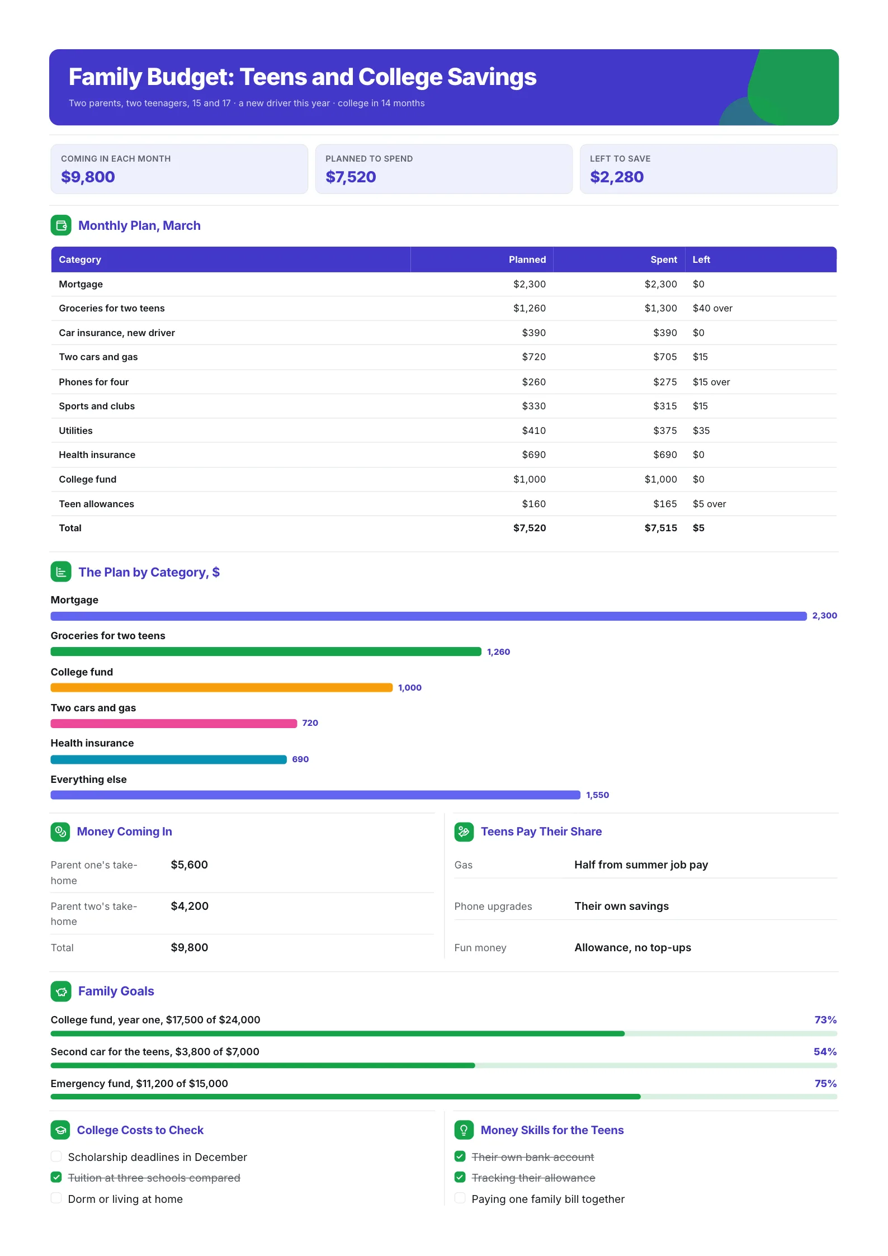
Task: Click the $4,200 parent two take-home value
Action: (190, 906)
